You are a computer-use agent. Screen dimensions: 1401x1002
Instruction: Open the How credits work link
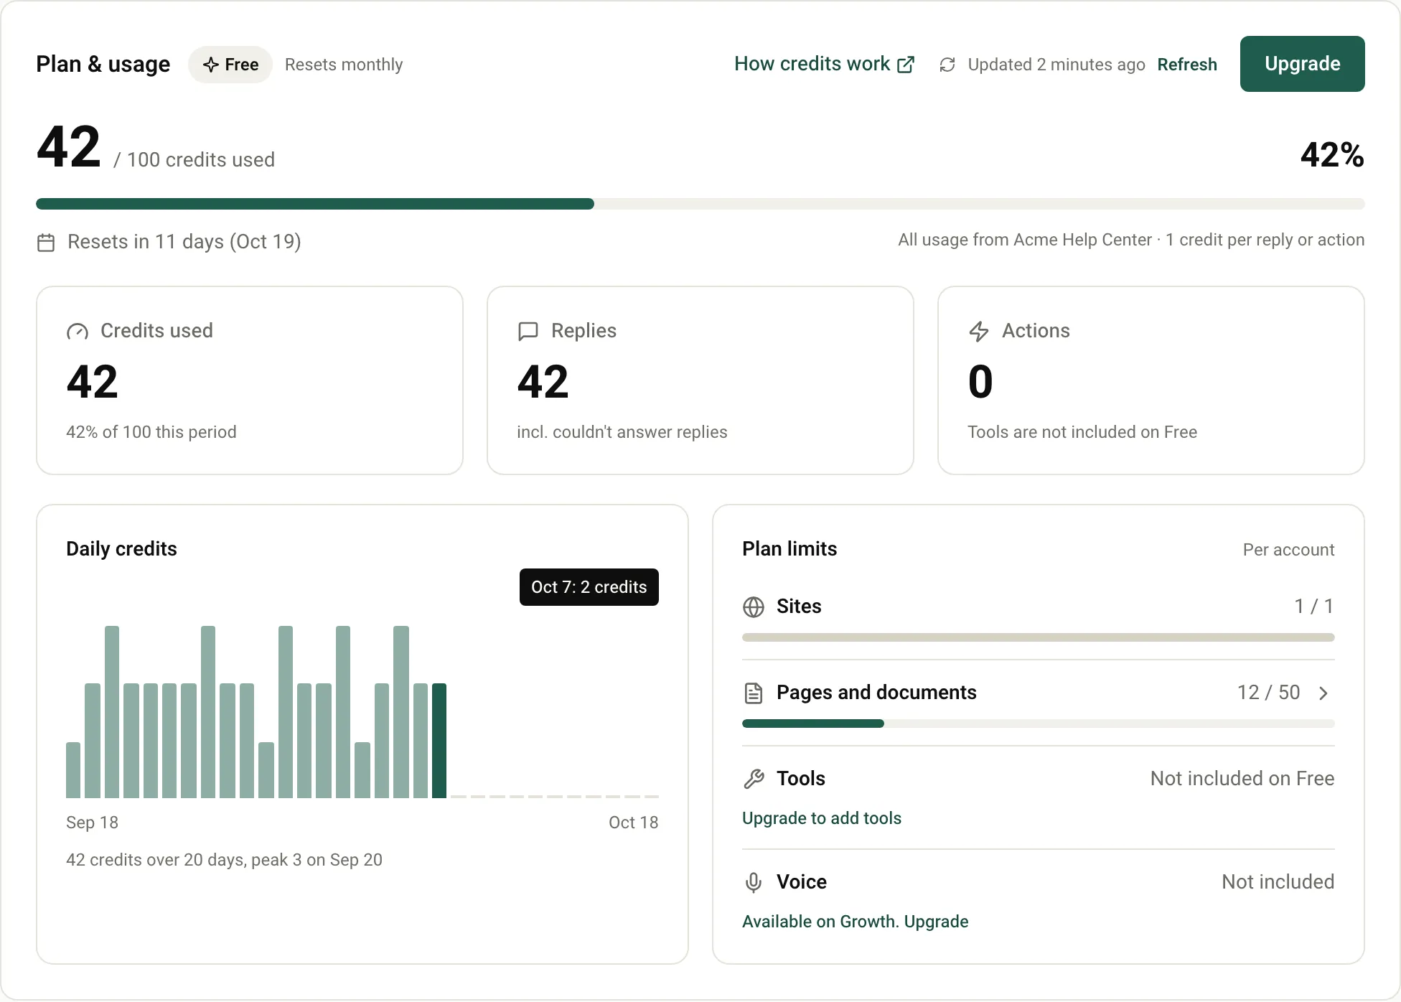pos(824,64)
